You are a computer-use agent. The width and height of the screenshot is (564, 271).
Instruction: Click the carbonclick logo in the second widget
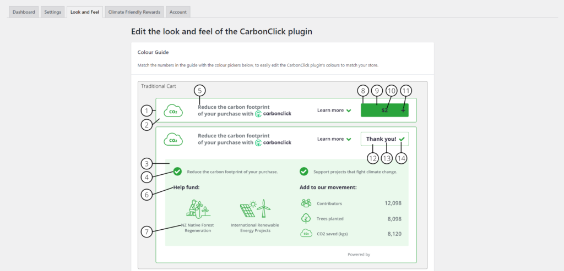pyautogui.click(x=273, y=142)
